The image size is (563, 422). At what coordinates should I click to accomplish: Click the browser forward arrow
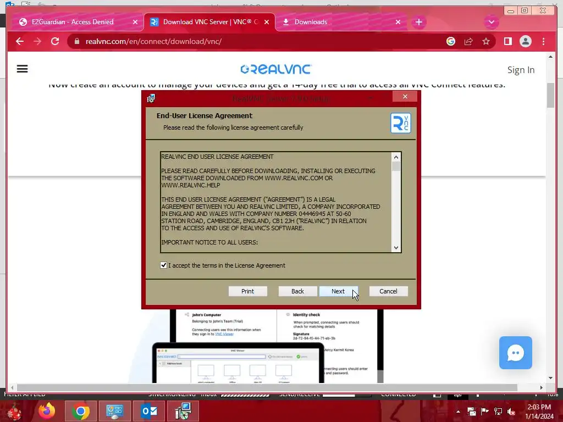(x=37, y=41)
